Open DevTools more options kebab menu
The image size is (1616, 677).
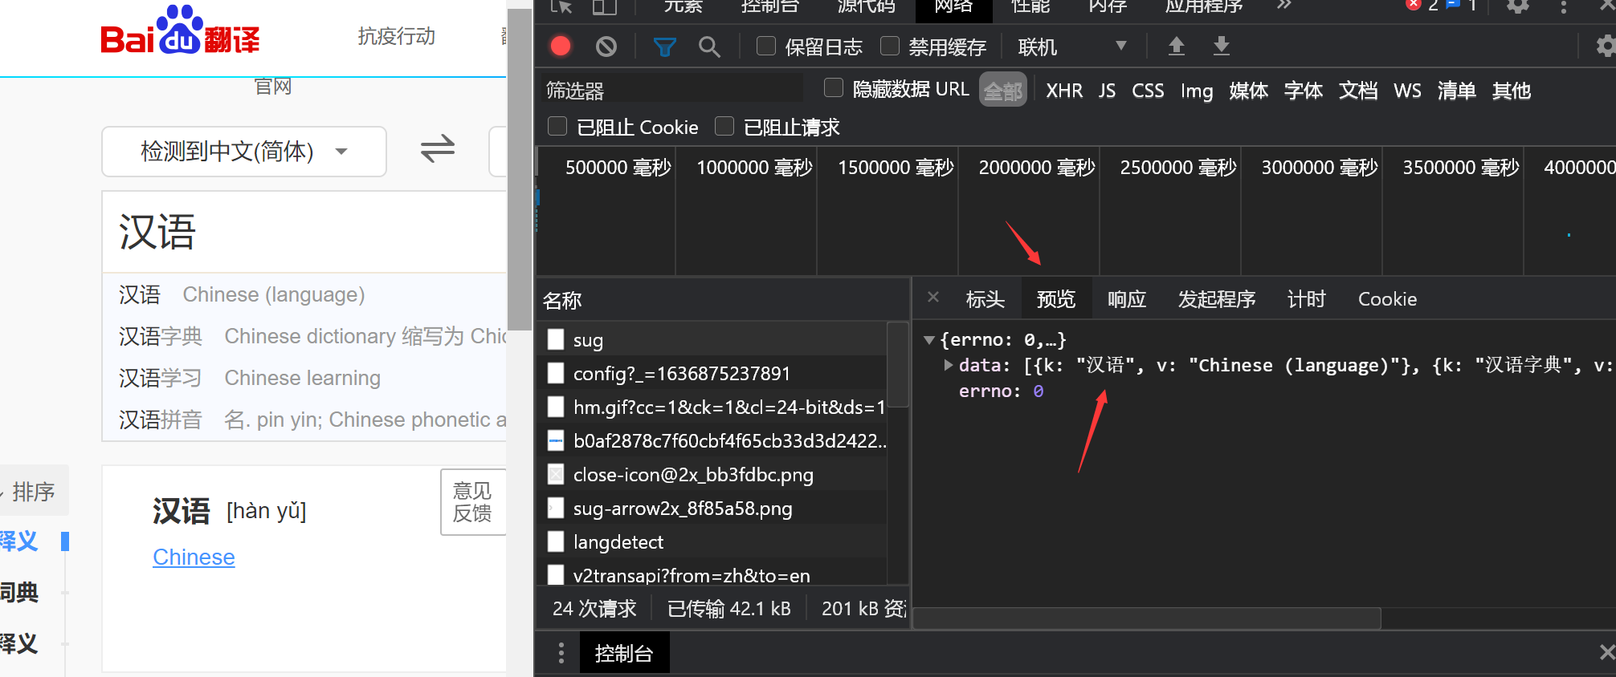[1563, 6]
